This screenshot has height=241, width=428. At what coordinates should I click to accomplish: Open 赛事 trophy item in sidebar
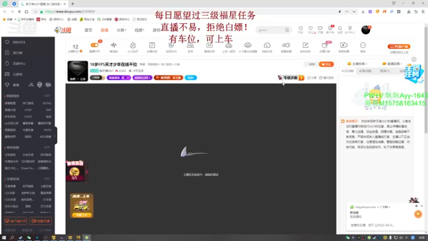[x=12, y=85]
